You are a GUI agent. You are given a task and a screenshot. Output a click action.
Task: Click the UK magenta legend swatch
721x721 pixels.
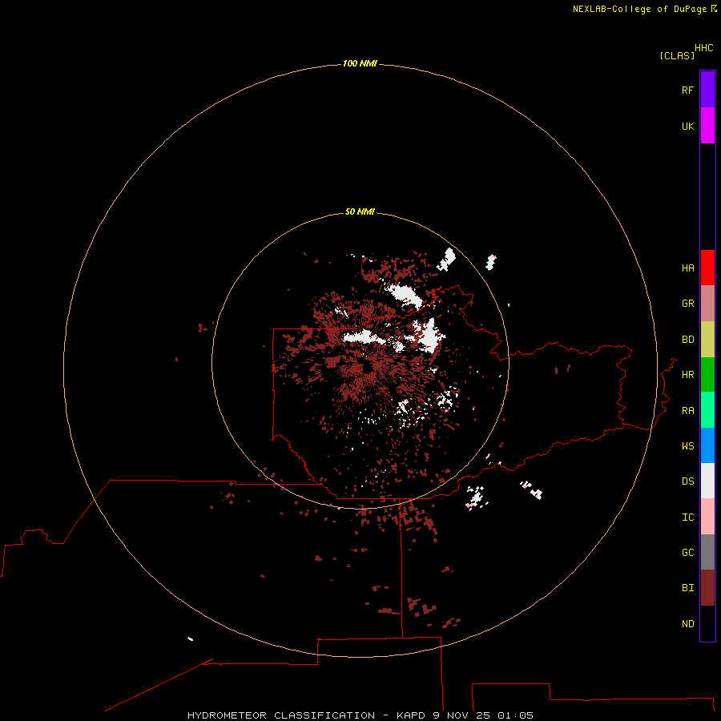[707, 126]
